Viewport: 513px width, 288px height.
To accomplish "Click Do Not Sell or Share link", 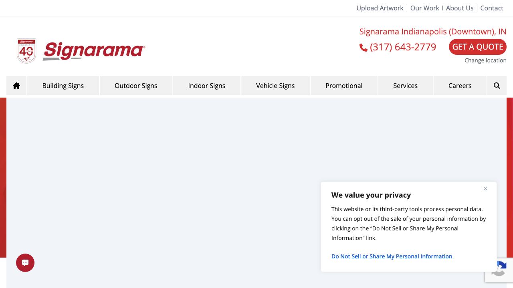I will pyautogui.click(x=392, y=256).
